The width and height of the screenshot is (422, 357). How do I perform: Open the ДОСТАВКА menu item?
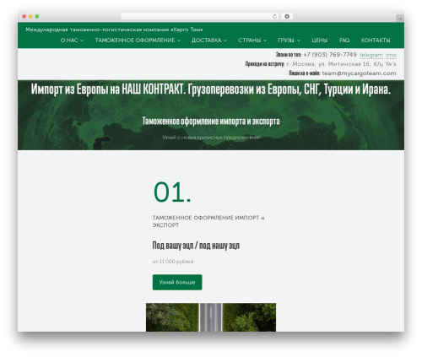coord(207,41)
